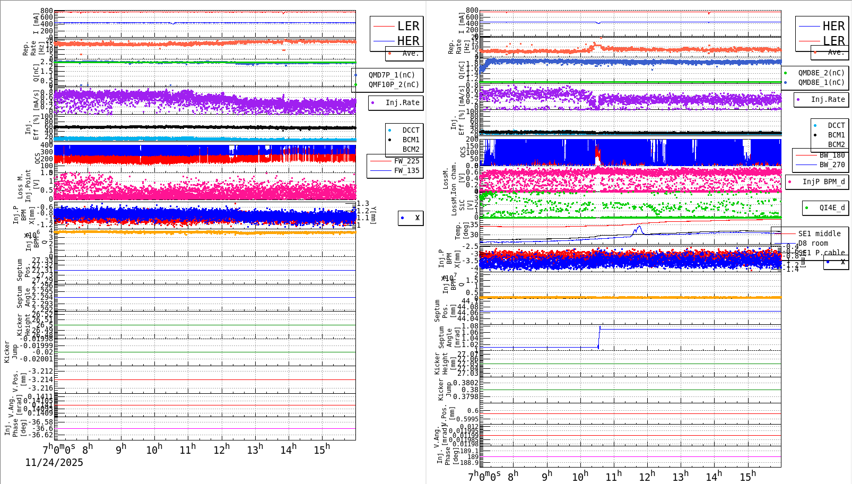Click the D8 room legend label
The height and width of the screenshot is (484, 852).
(x=814, y=243)
